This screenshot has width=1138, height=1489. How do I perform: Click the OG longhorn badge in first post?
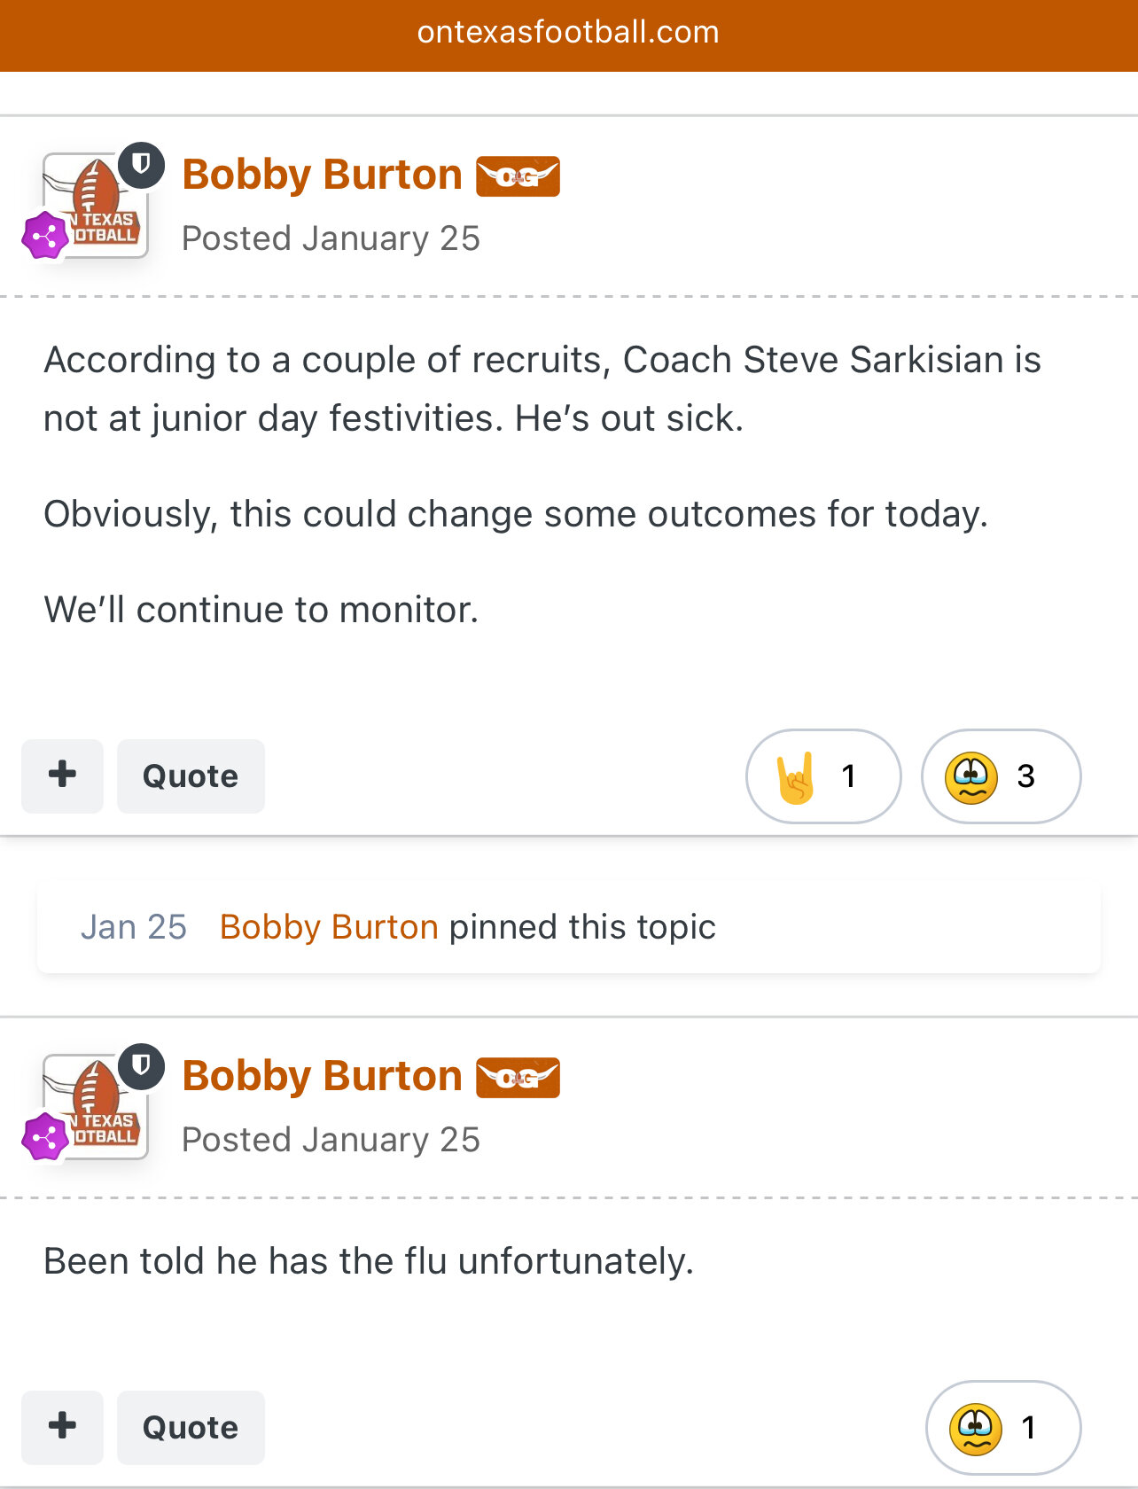pyautogui.click(x=518, y=175)
